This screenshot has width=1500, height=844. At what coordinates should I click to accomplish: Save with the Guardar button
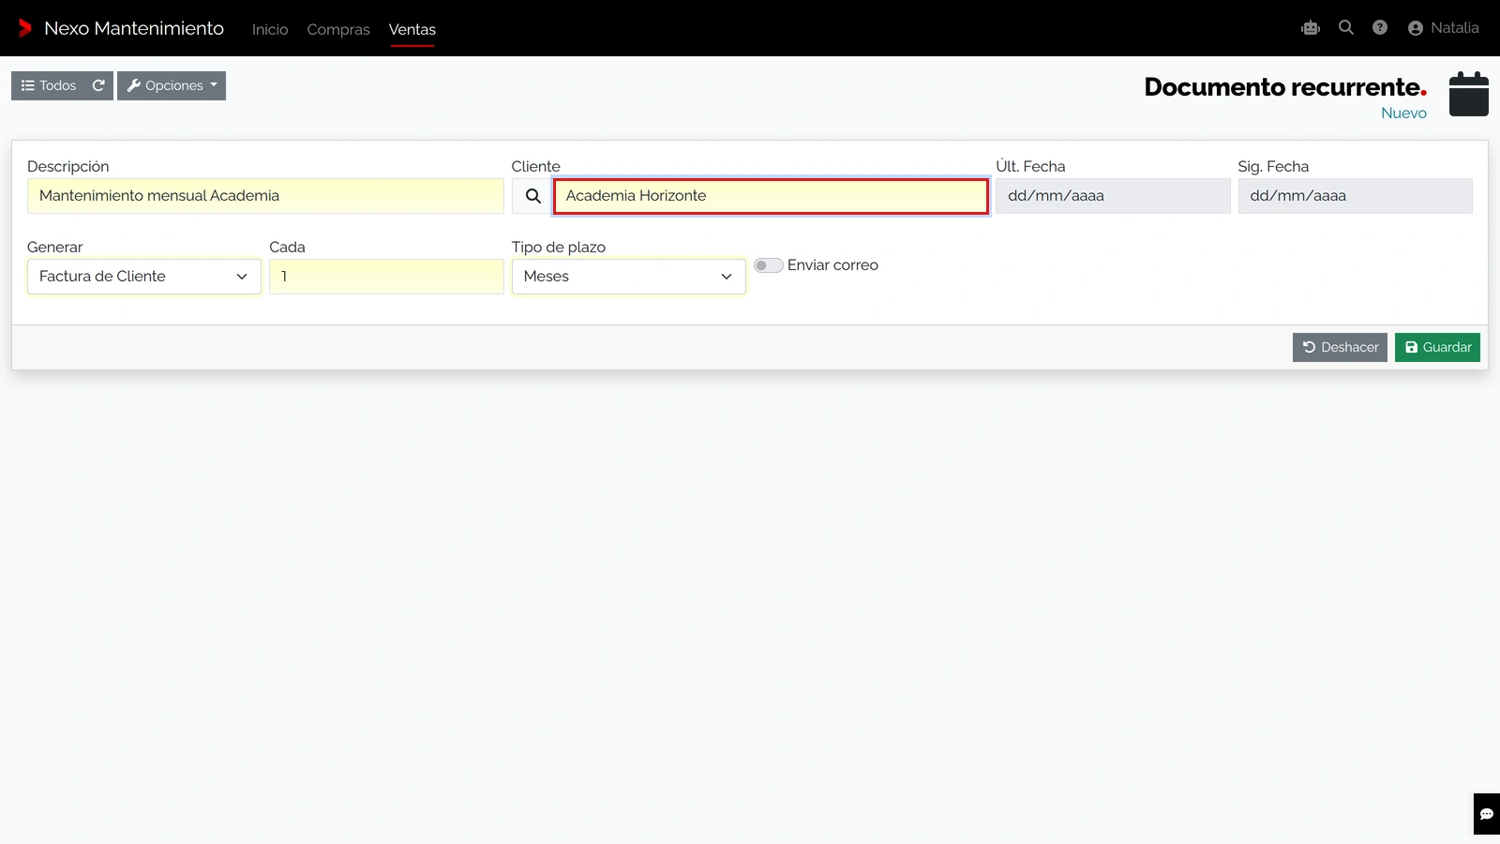coord(1437,347)
